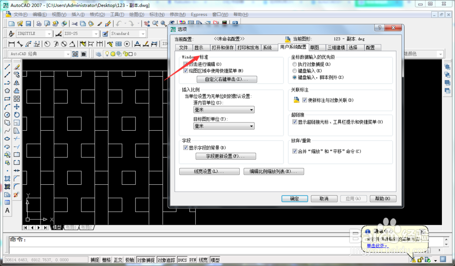Open 源内容单位 毫米 dropdown
Viewport: 455px width, 266px height.
tap(224, 110)
